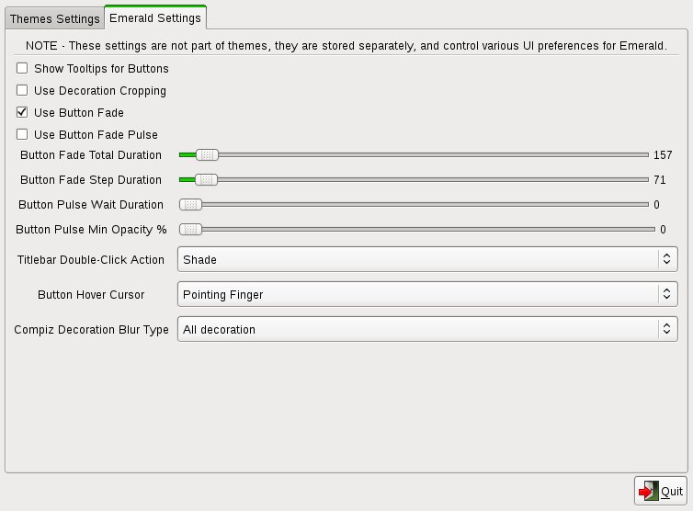Click Button Fade Total Duration slider track middle

(414, 154)
